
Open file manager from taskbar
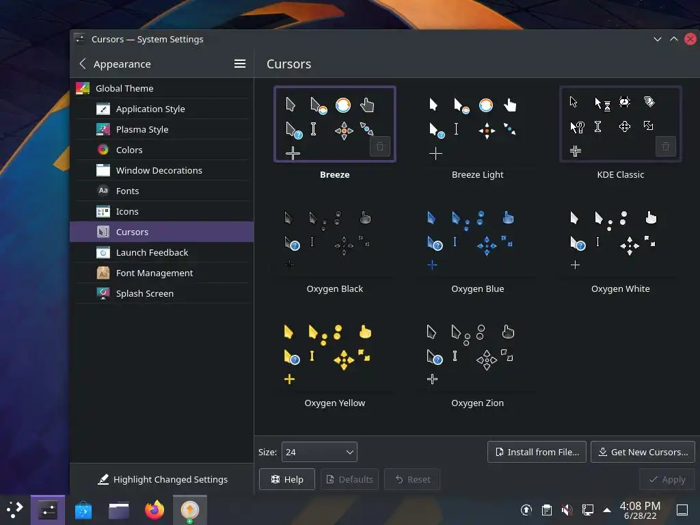[119, 510]
